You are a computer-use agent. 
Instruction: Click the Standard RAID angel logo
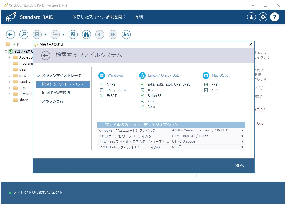click(11, 17)
